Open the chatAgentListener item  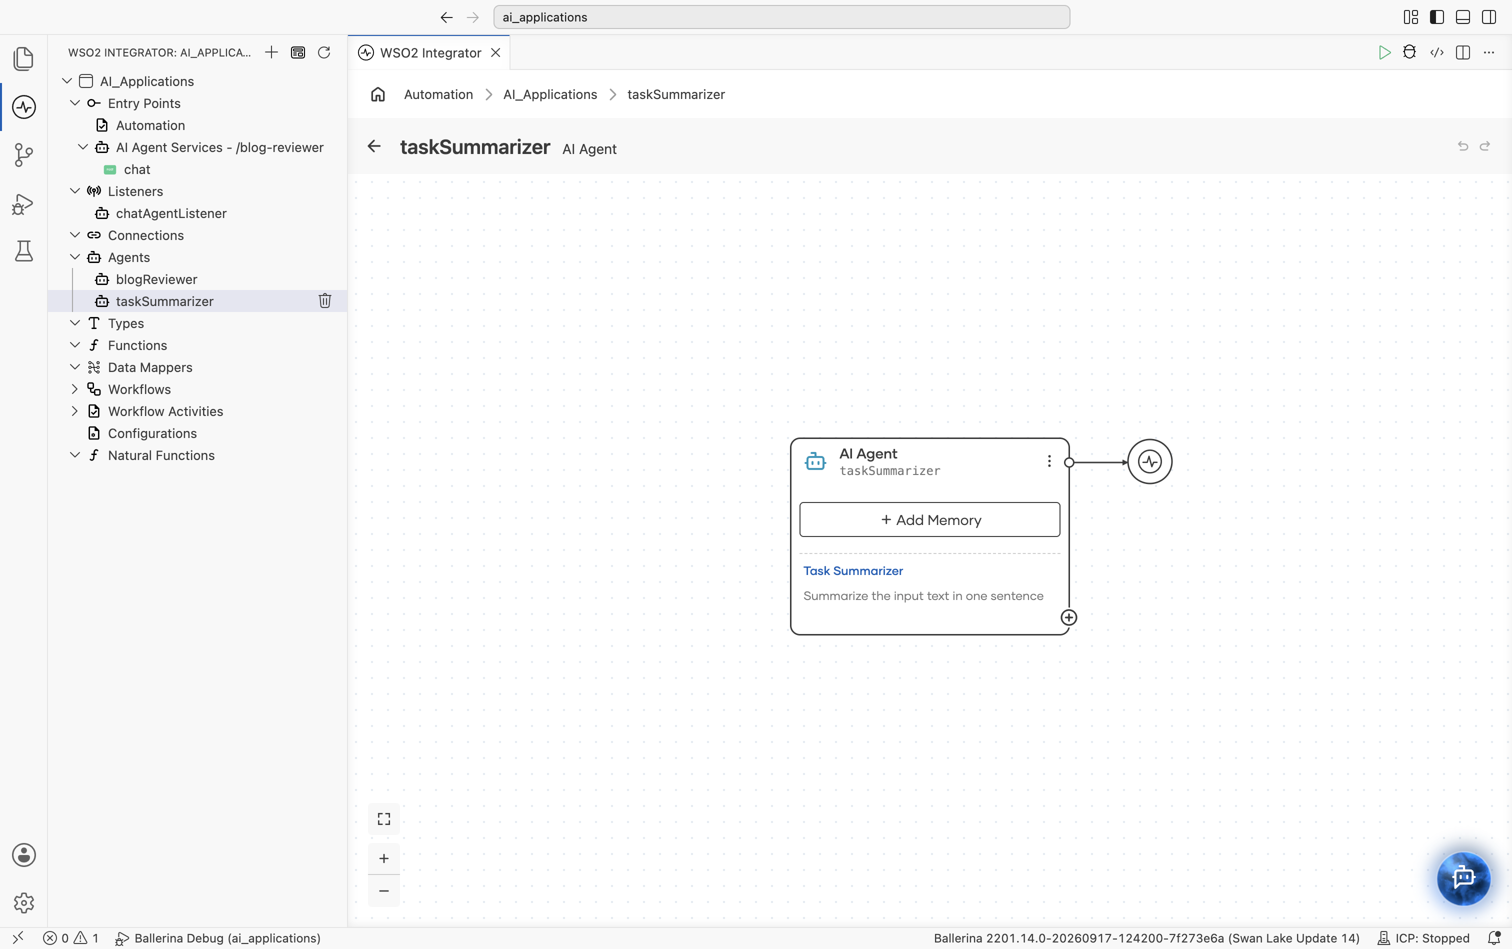170,213
